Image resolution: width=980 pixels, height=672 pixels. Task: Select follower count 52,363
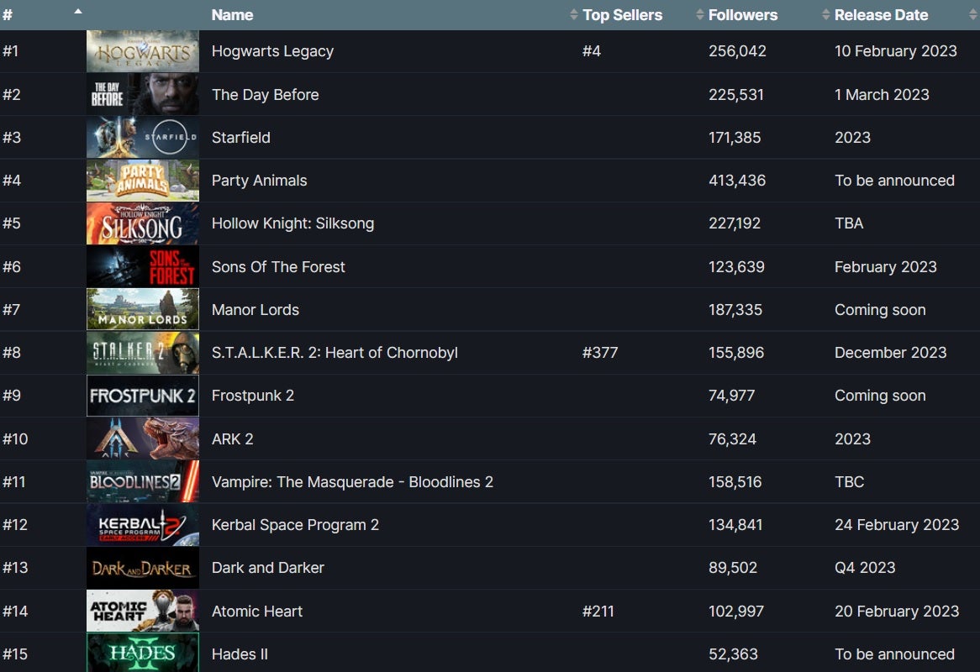tap(733, 654)
